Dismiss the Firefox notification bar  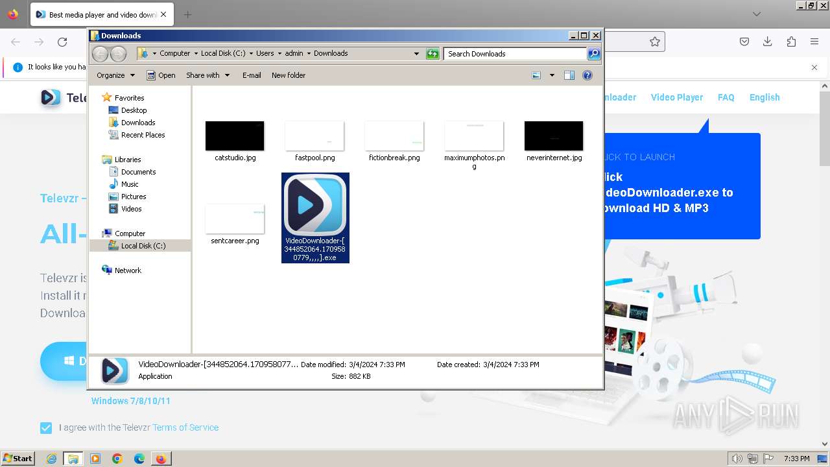(x=814, y=67)
